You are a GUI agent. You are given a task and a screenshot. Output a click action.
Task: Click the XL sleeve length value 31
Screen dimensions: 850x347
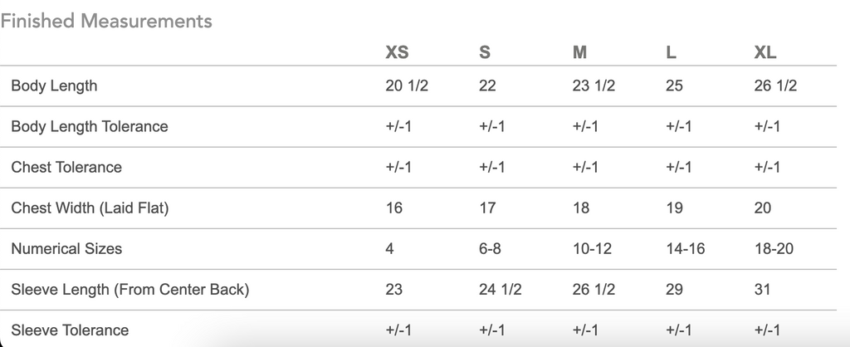762,290
